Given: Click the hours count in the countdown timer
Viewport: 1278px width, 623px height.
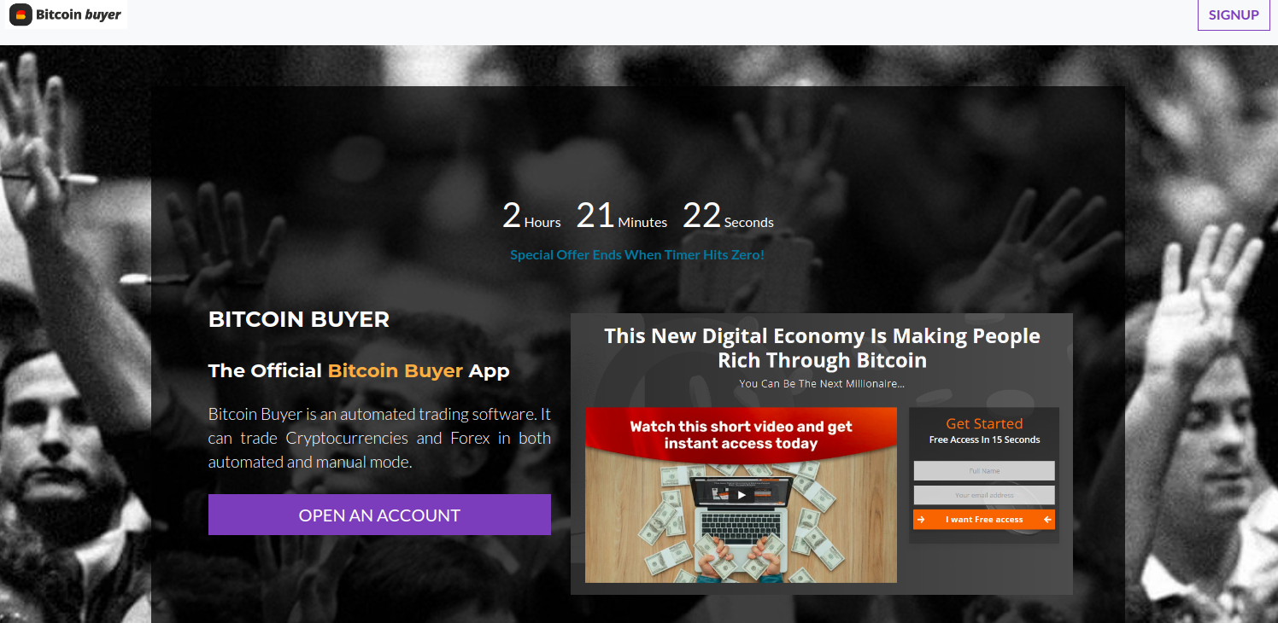Looking at the screenshot, I should pyautogui.click(x=512, y=215).
